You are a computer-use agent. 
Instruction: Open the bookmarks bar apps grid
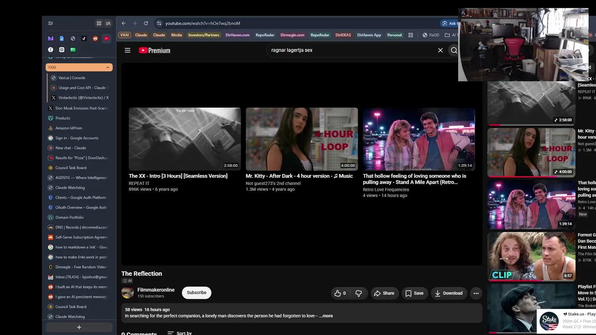[411, 35]
